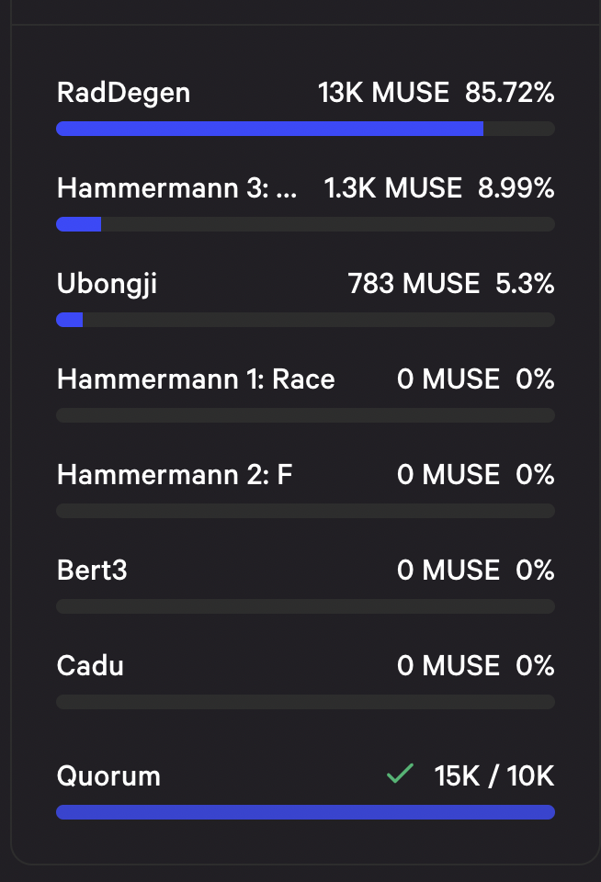Click the truncated Hammermann 3 option name
The width and height of the screenshot is (601, 882).
176,187
